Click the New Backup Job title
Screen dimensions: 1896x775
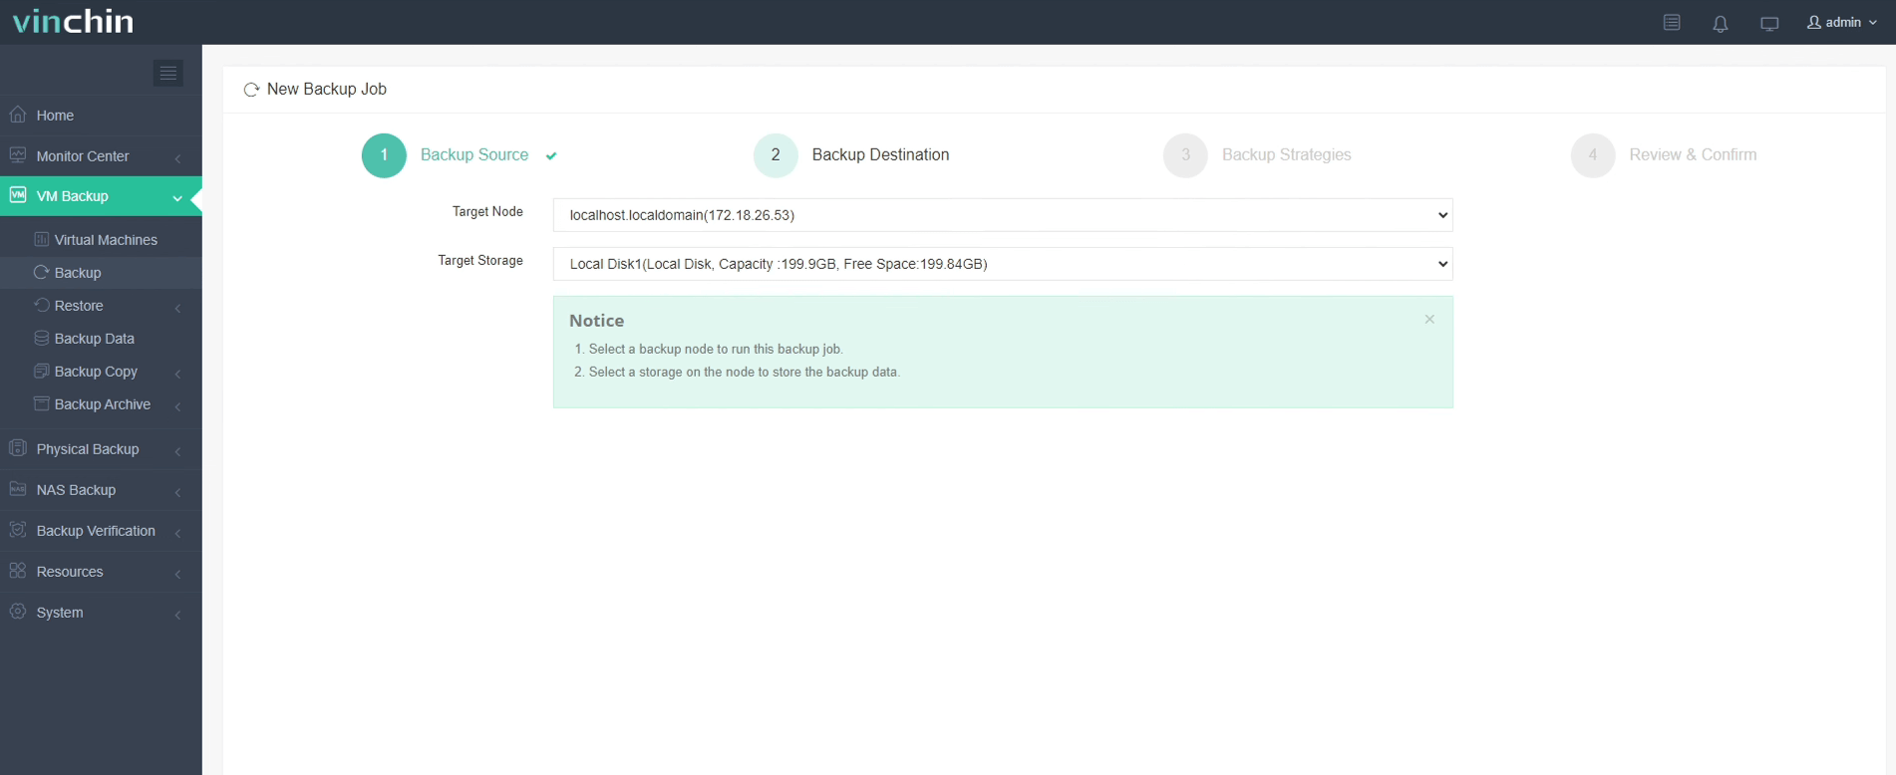pyautogui.click(x=327, y=89)
